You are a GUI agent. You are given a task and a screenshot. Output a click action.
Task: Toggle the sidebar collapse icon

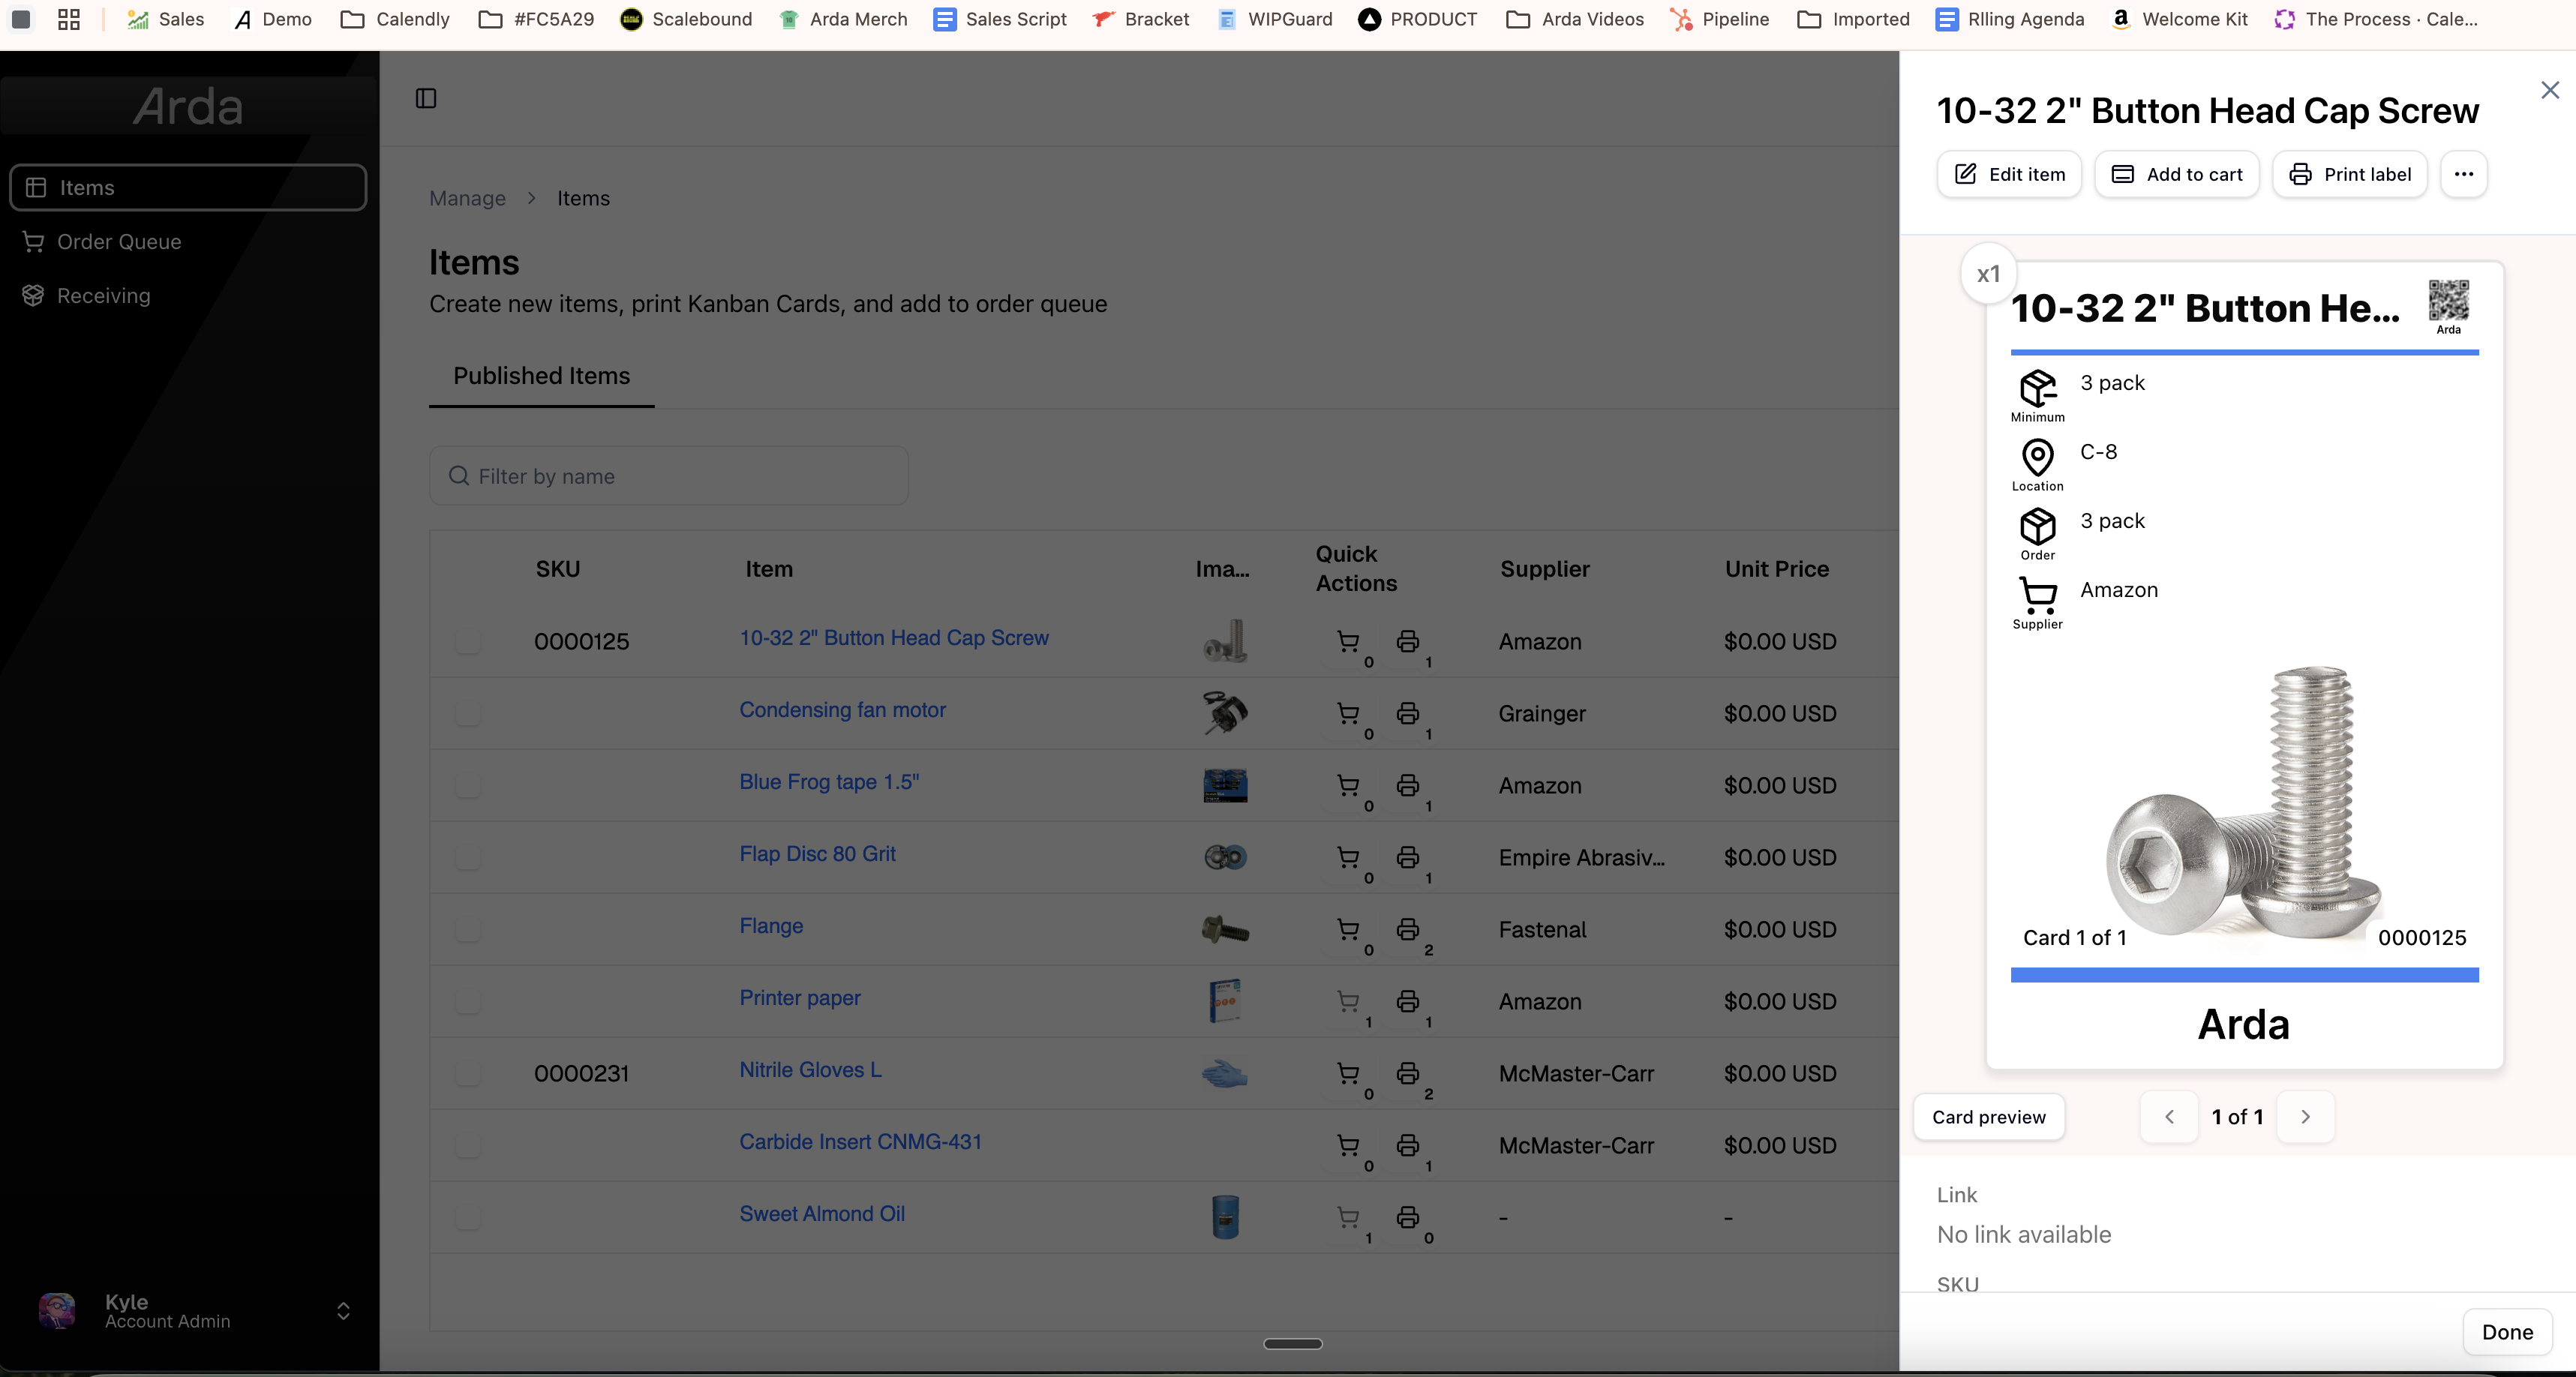point(426,98)
